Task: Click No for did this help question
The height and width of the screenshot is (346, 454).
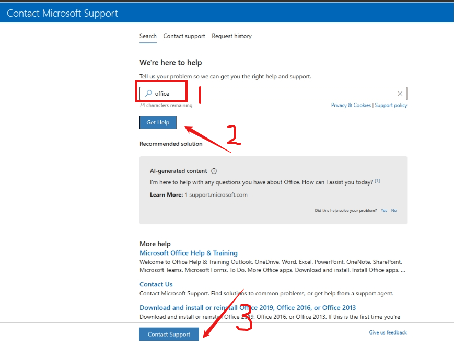Action: pyautogui.click(x=393, y=210)
